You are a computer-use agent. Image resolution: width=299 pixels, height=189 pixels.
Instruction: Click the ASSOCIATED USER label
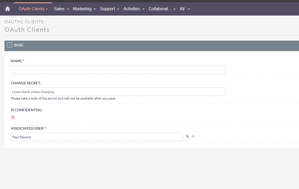(x=28, y=128)
